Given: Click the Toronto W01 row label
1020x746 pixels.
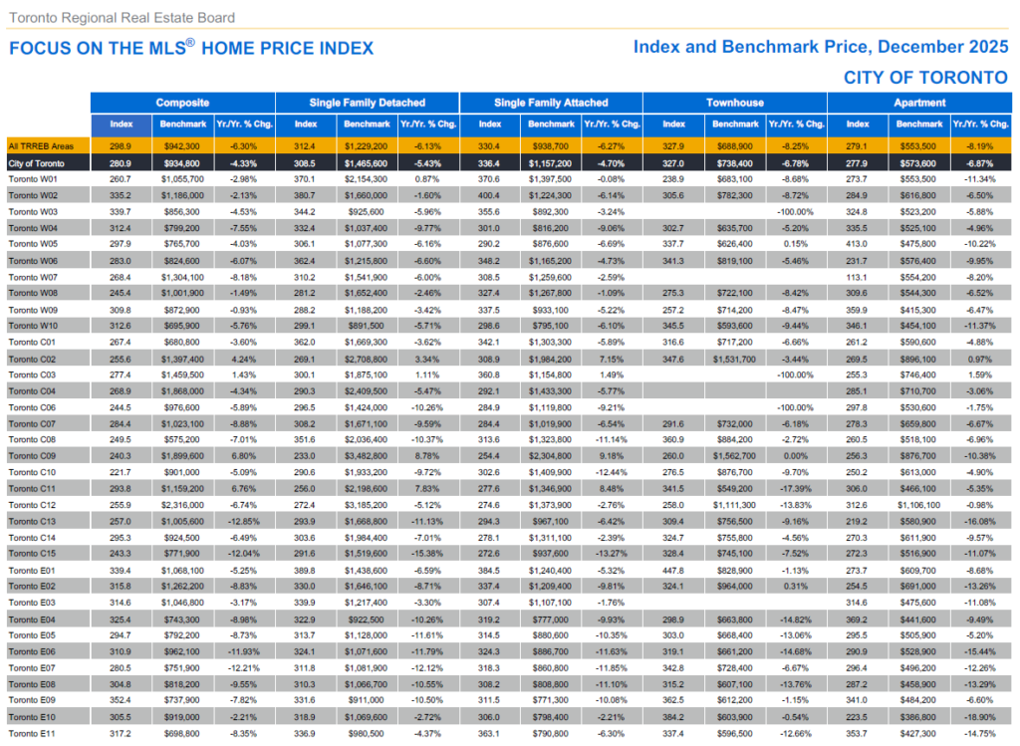Looking at the screenshot, I should click(x=33, y=178).
